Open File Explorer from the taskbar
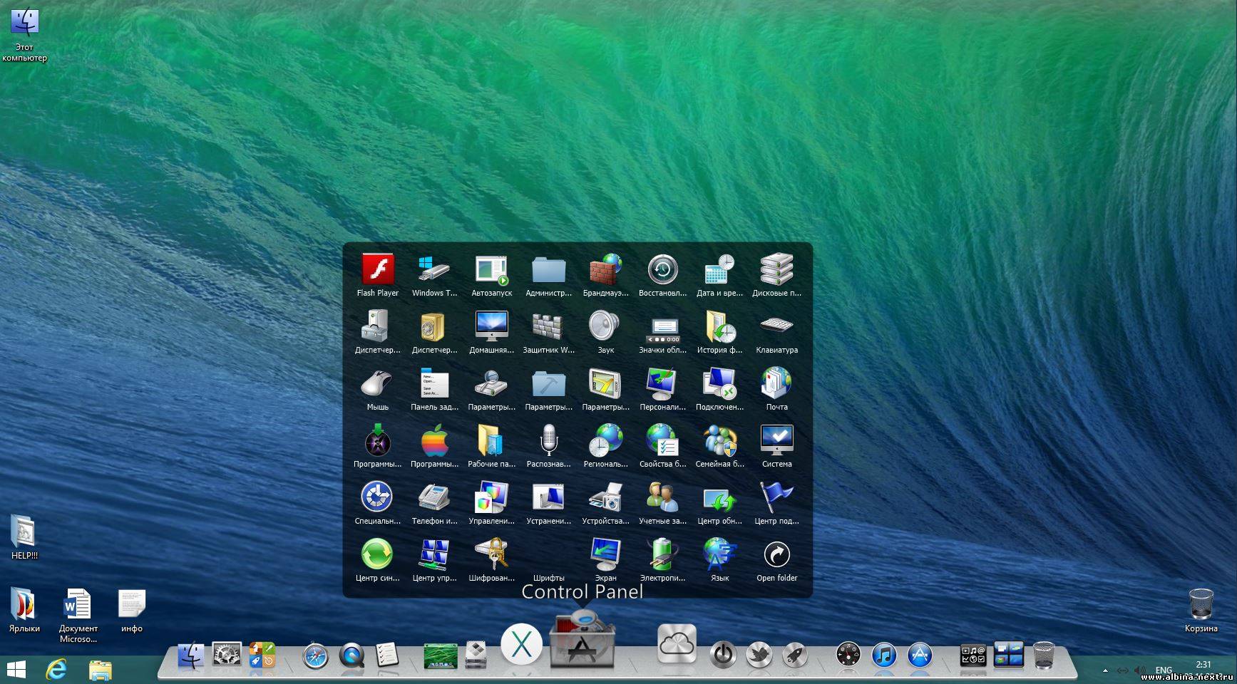The width and height of the screenshot is (1237, 684). (x=101, y=670)
